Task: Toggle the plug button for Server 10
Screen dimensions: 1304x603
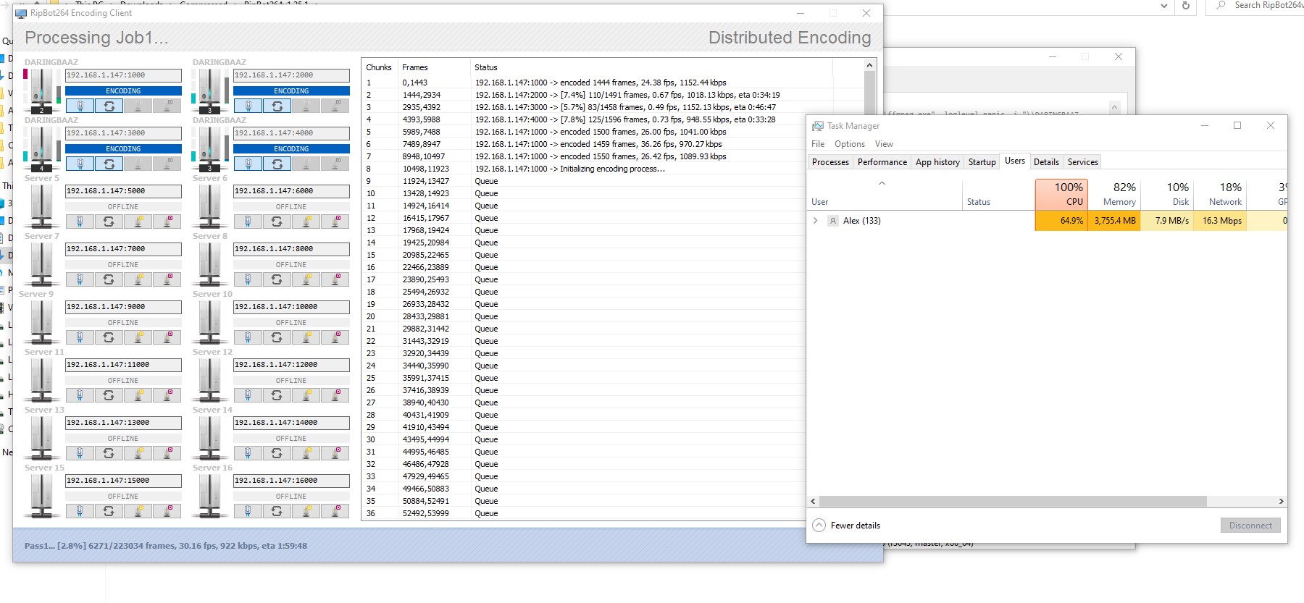Action: pos(248,337)
